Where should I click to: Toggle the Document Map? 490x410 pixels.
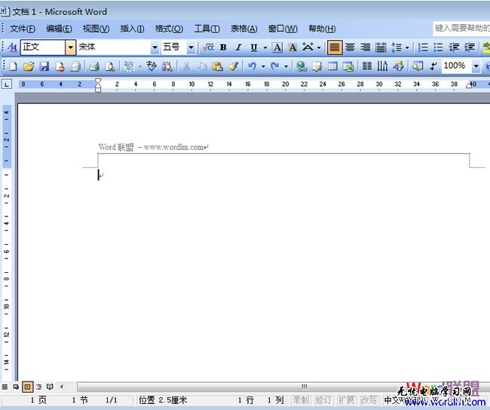(x=418, y=66)
